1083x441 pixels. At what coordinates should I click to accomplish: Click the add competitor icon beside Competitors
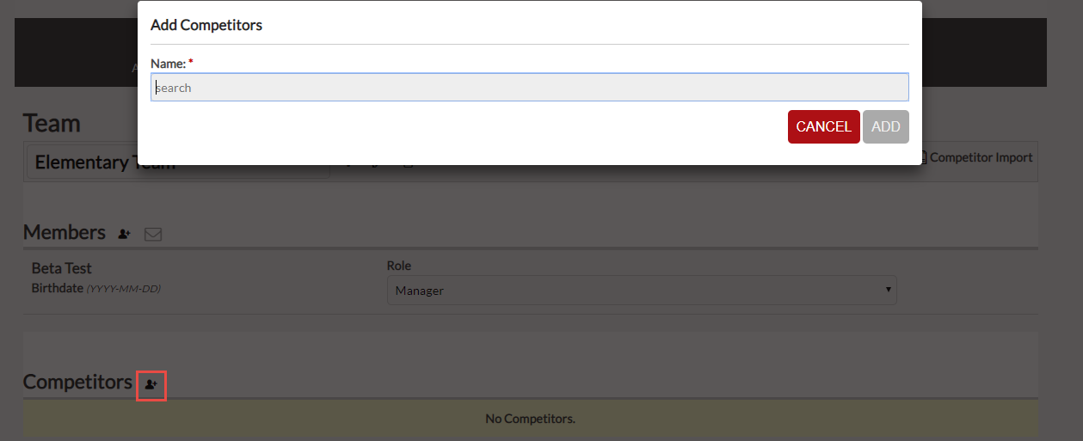click(x=151, y=385)
